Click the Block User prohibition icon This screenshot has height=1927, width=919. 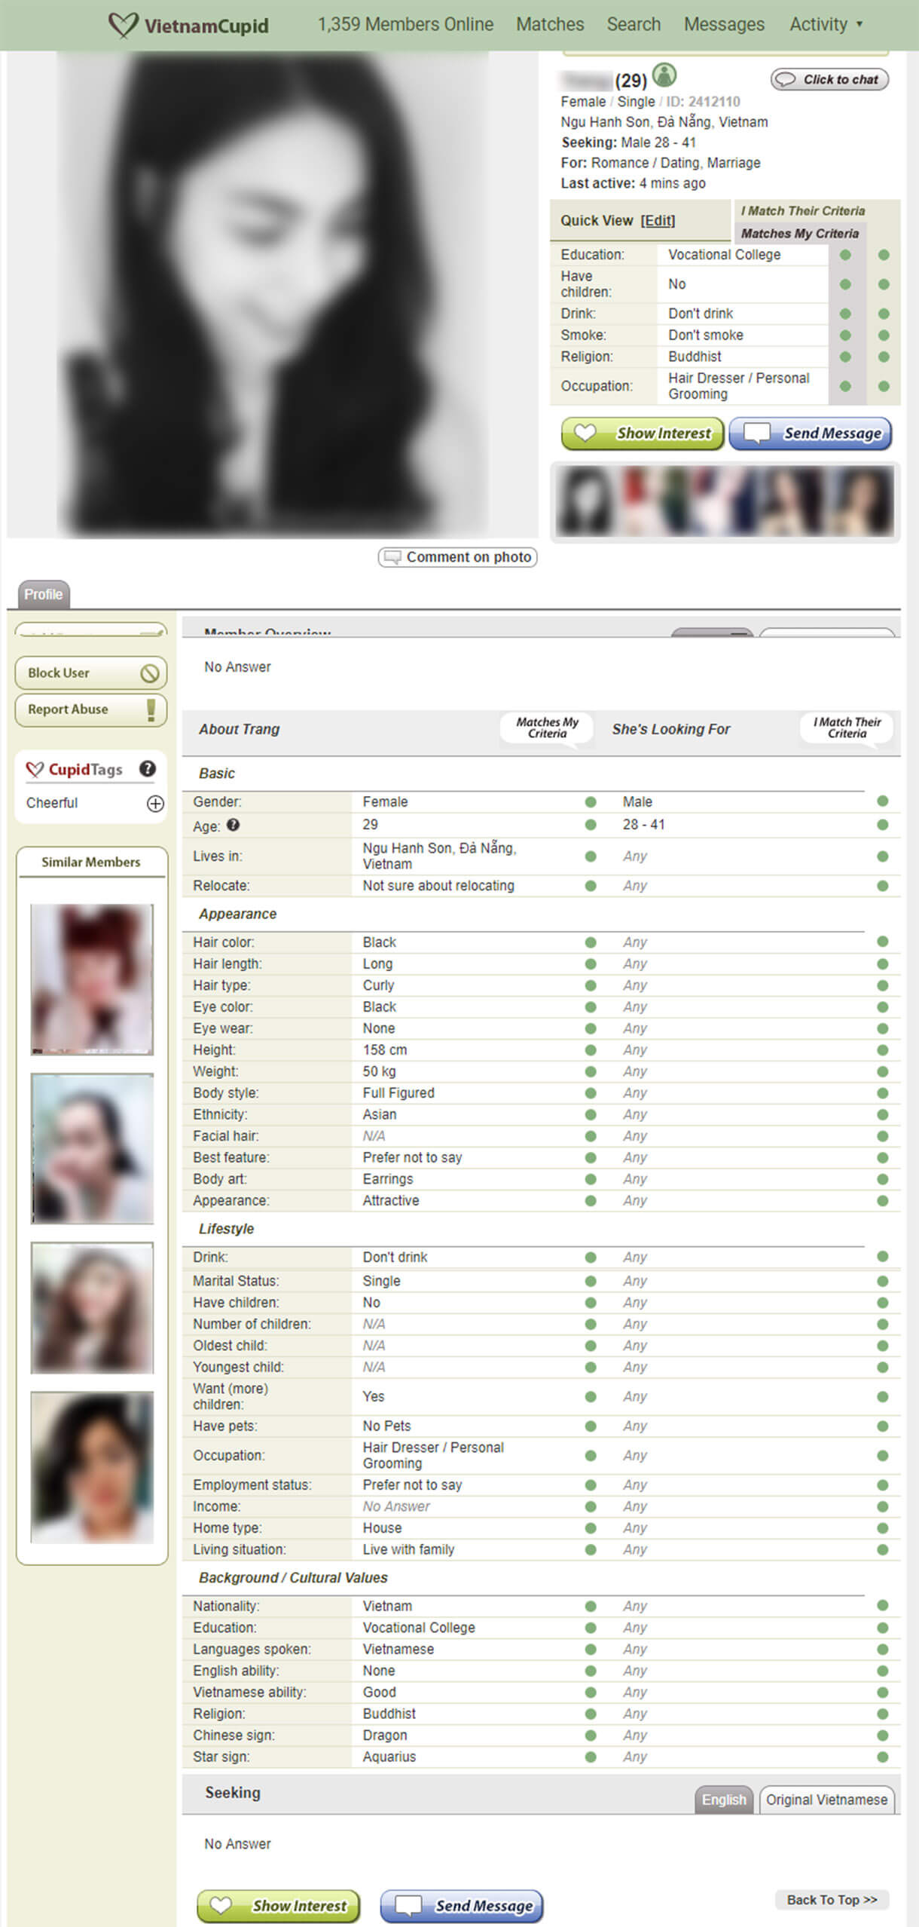(150, 672)
